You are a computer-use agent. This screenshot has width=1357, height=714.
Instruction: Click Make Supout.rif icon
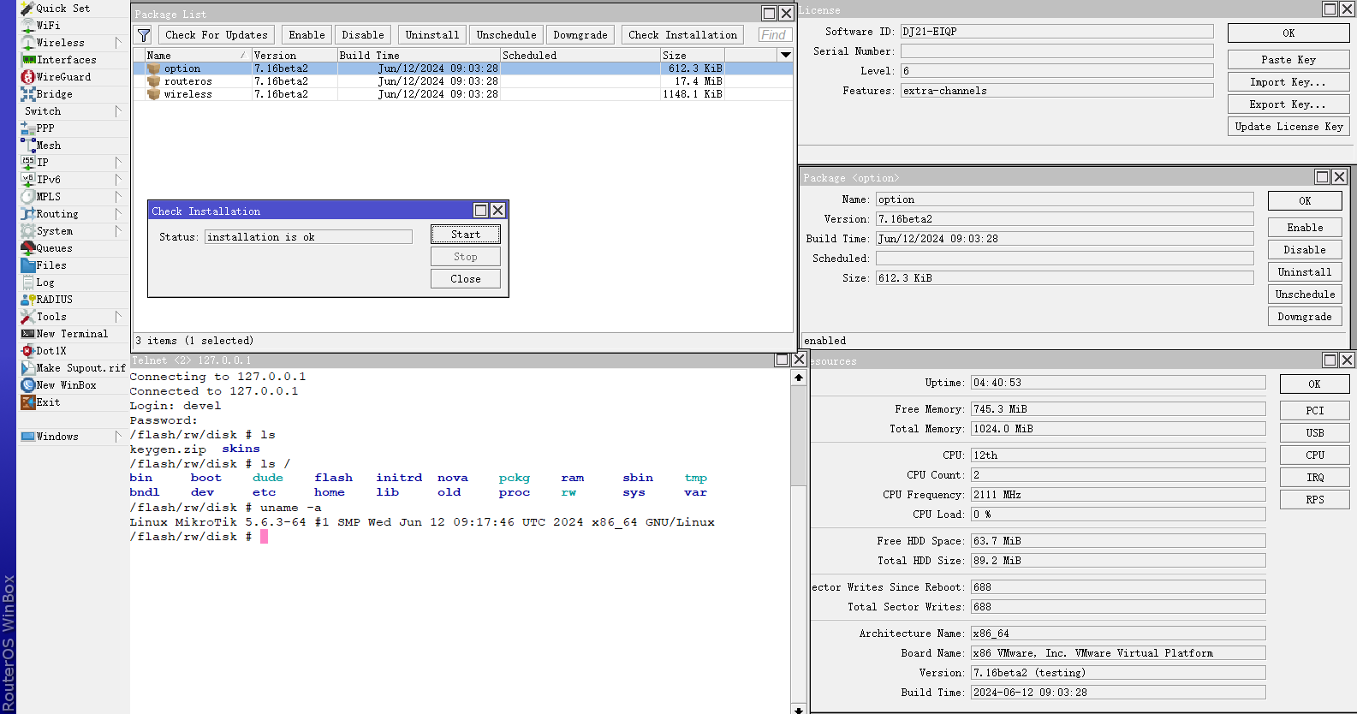click(x=28, y=368)
